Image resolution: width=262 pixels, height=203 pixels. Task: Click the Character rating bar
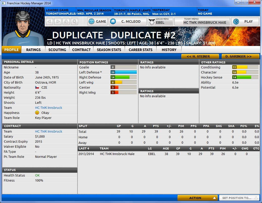[245, 72]
